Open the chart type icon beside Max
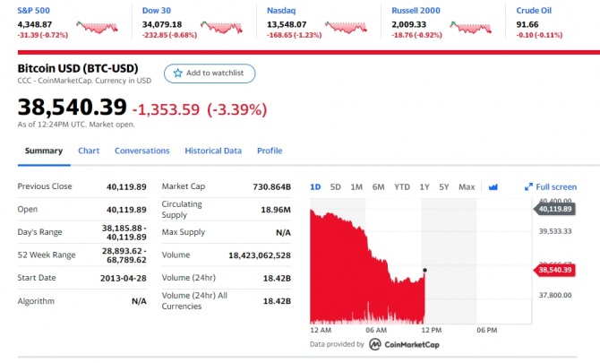The height and width of the screenshot is (363, 600). pos(492,187)
